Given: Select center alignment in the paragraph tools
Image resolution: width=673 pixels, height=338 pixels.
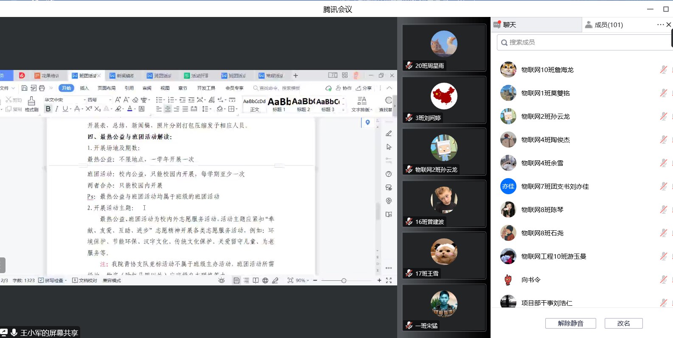Looking at the screenshot, I should [168, 109].
